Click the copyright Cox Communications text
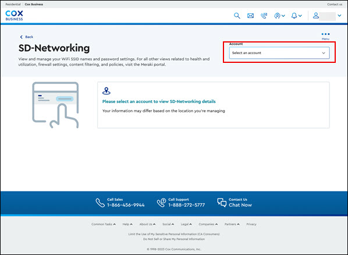348x255 pixels. coord(174,249)
